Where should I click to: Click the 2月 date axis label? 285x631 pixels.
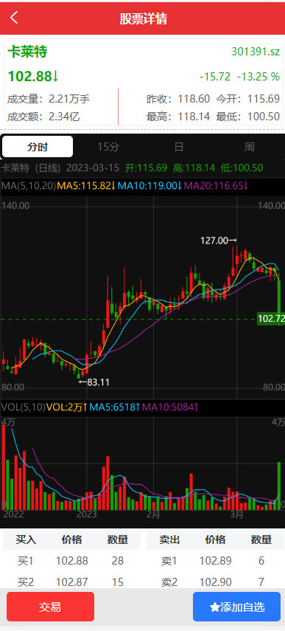(x=153, y=514)
